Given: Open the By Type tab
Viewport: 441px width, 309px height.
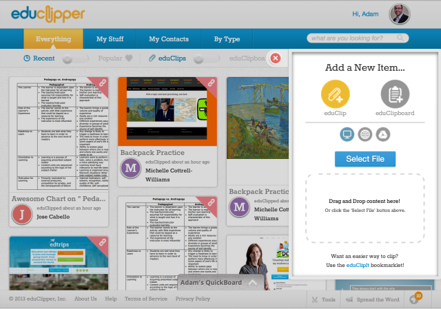Looking at the screenshot, I should [227, 39].
